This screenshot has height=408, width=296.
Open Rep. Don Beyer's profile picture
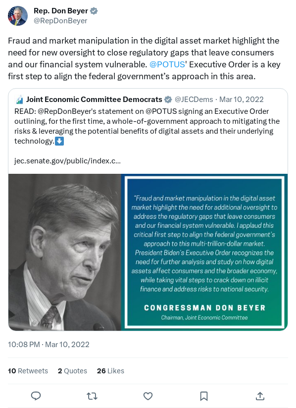coord(17,15)
